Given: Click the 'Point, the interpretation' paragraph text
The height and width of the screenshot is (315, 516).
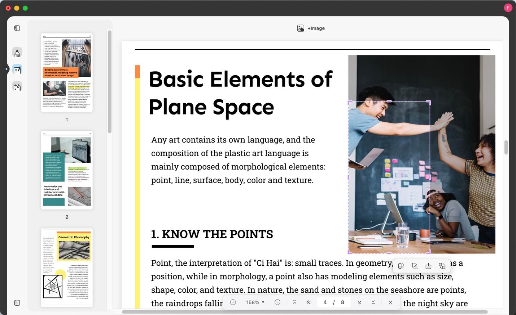Looking at the screenshot, I should tap(309, 283).
